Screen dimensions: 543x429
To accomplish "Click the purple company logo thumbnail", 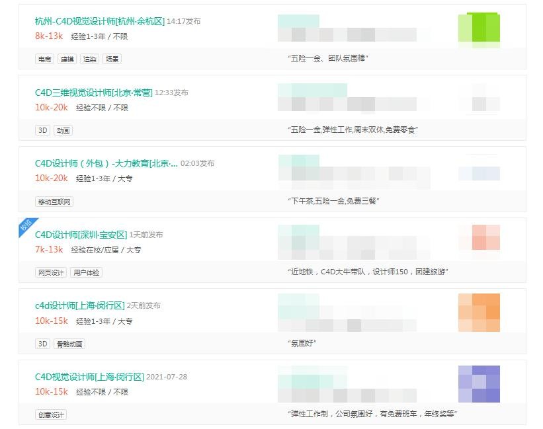I will [x=479, y=384].
